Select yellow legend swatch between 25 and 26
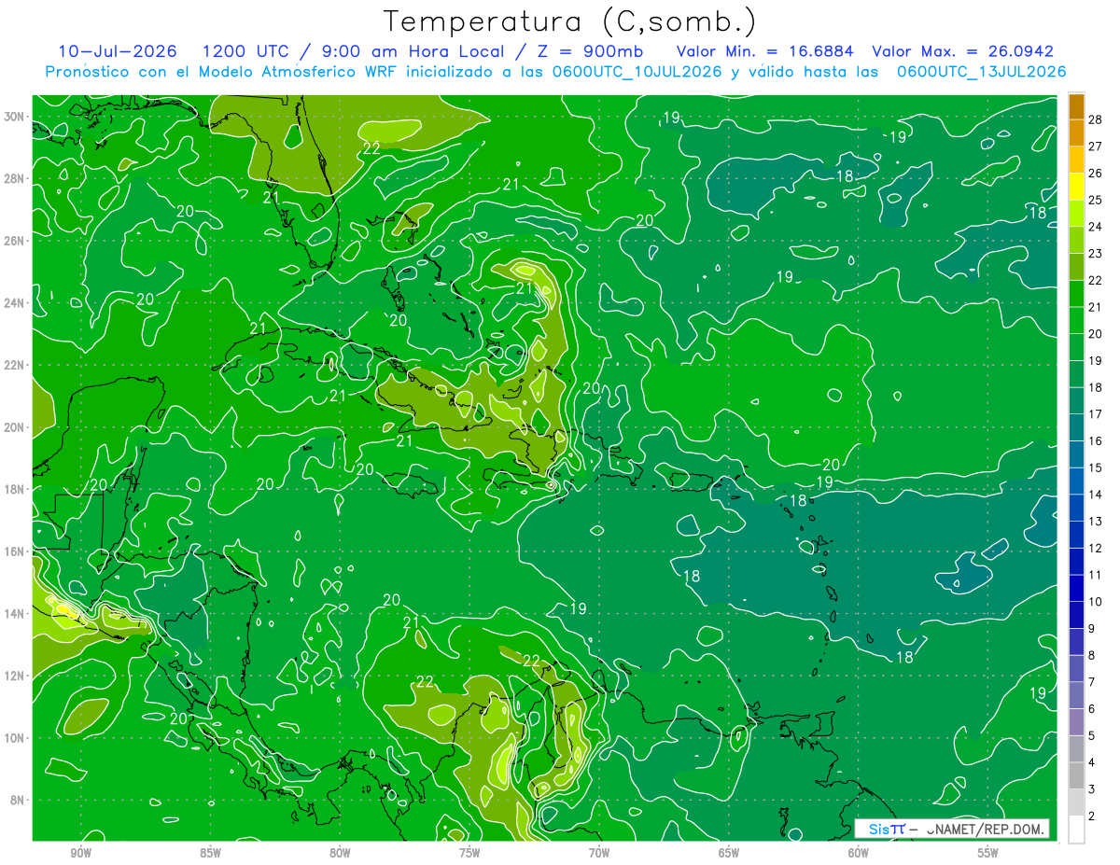The image size is (1120, 865). (x=1076, y=186)
